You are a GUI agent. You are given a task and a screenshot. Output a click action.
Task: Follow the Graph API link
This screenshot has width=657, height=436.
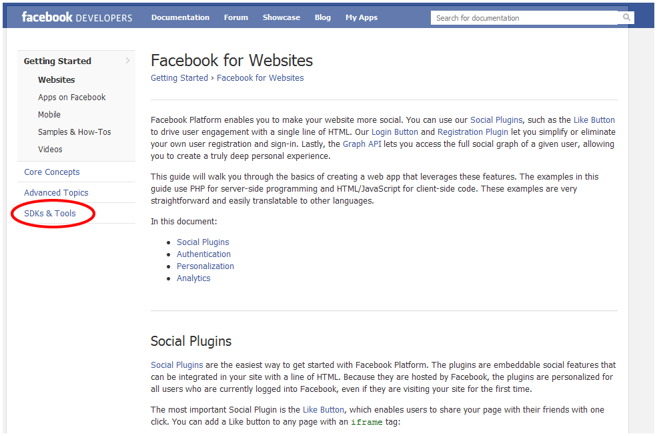[x=362, y=144]
